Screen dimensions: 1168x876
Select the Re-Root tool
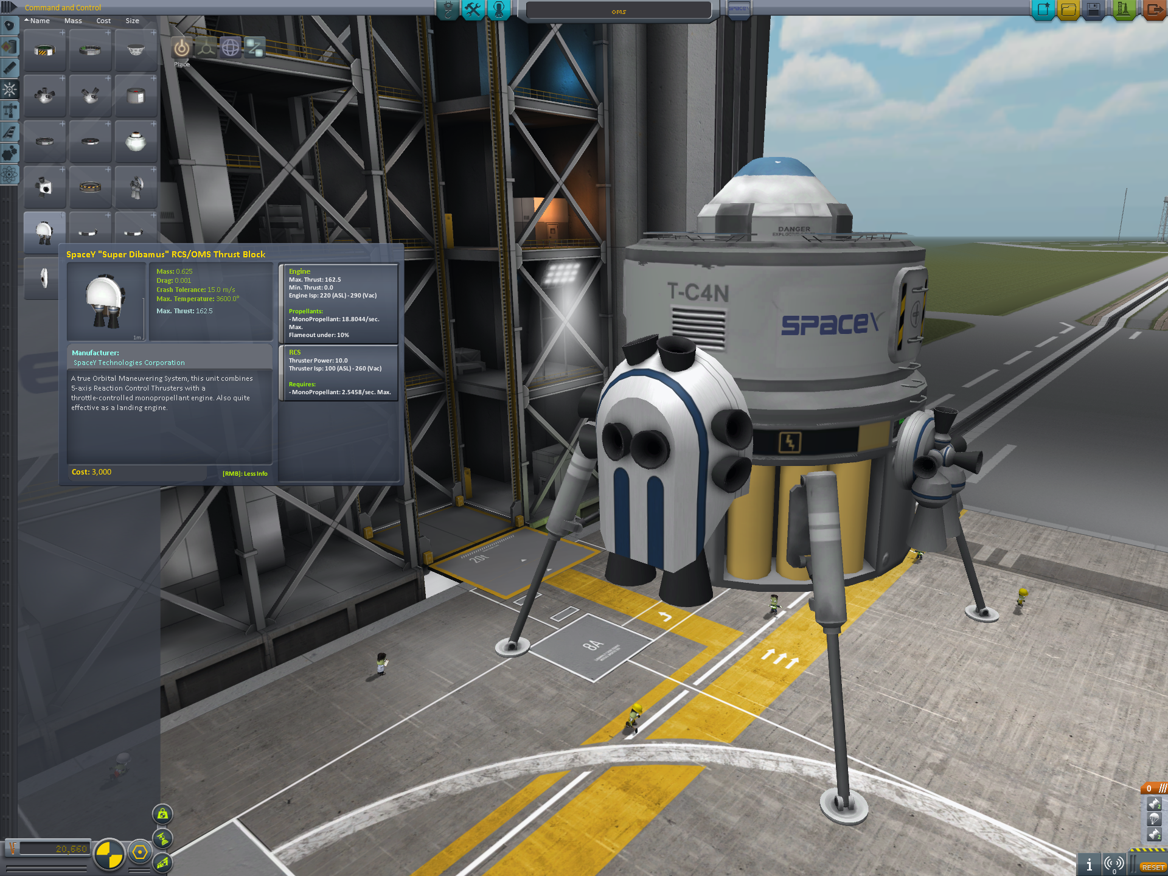(x=255, y=47)
